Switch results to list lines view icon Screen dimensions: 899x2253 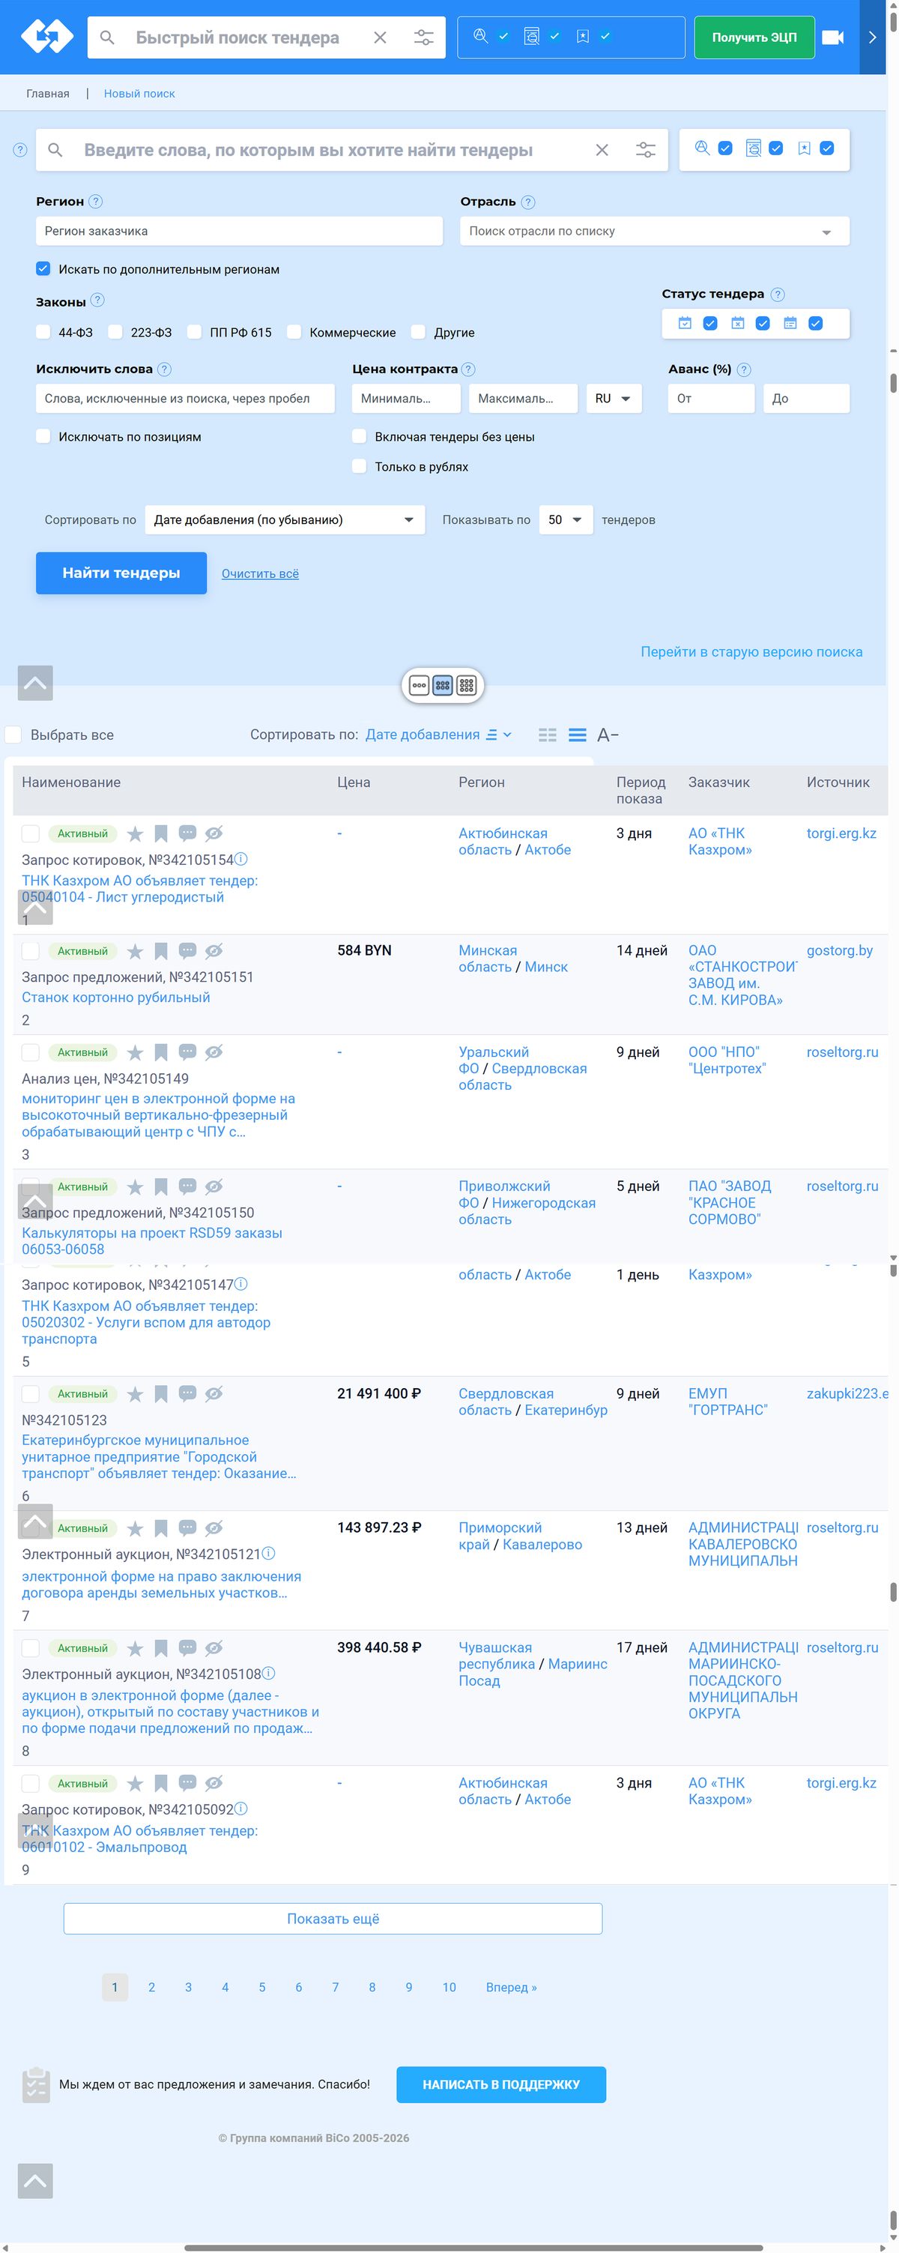click(x=577, y=735)
